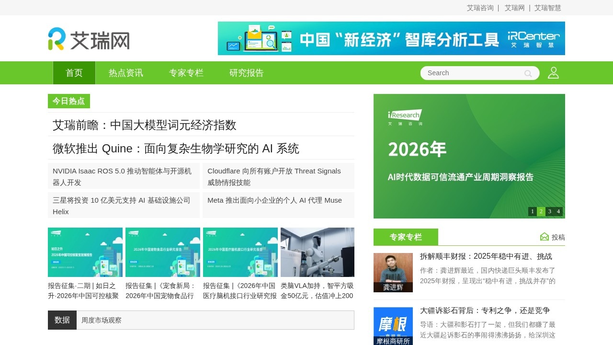Click the 艾瑞网 logo
This screenshot has height=345, width=613.
(x=89, y=39)
